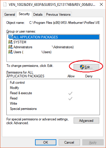Cancel the properties dialog
The width and height of the screenshot is (106, 148).
[69, 142]
